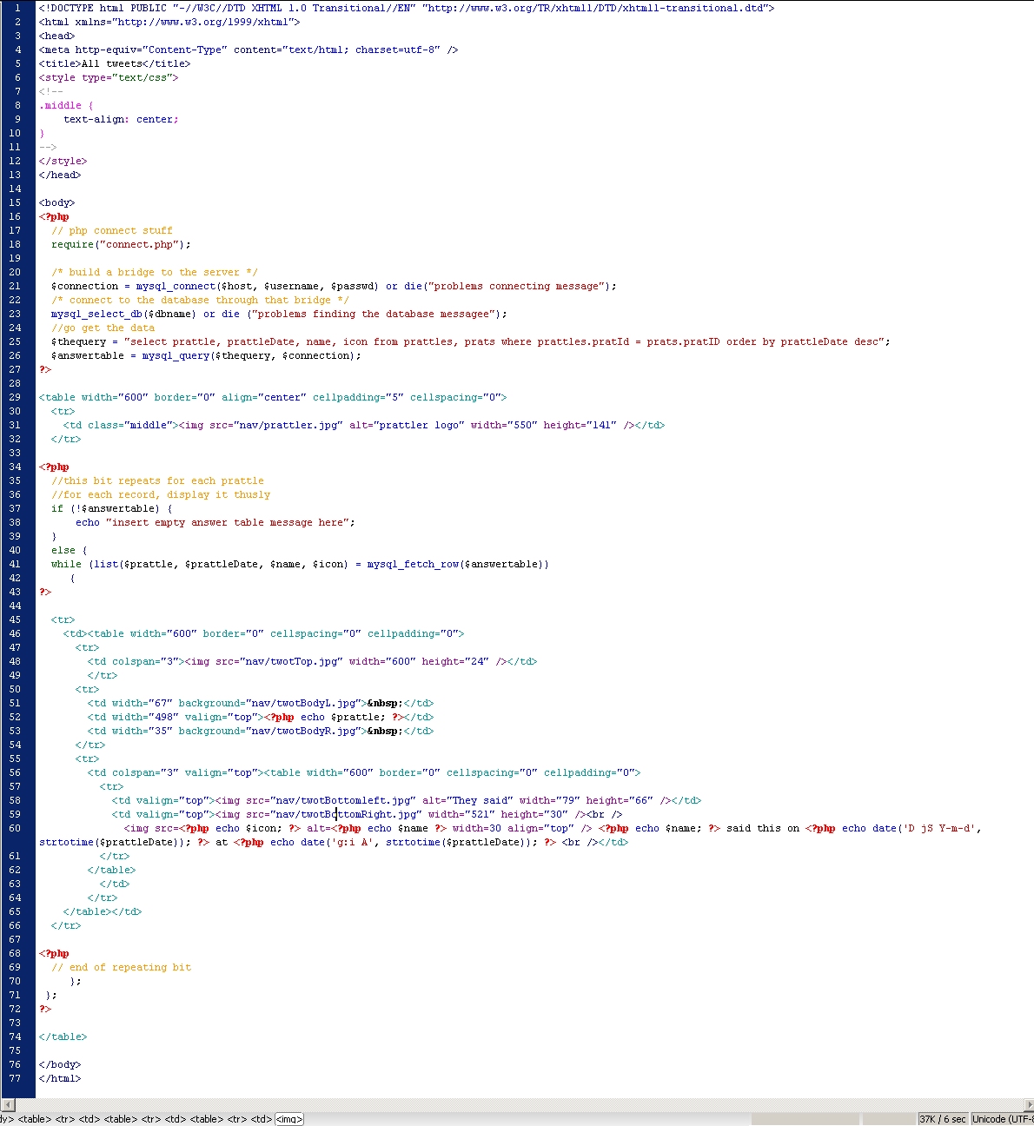Click the mysql_query($thequery, $connection) call

[251, 355]
